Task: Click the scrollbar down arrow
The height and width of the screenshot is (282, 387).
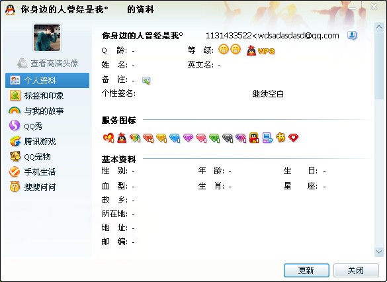Action: (379, 252)
